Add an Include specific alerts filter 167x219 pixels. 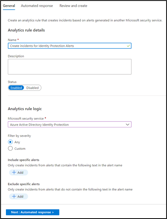(x=18, y=173)
